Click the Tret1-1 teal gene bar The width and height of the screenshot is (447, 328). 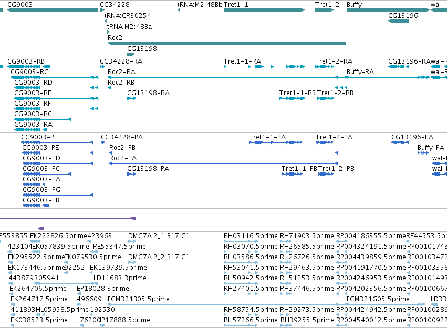(264, 10)
